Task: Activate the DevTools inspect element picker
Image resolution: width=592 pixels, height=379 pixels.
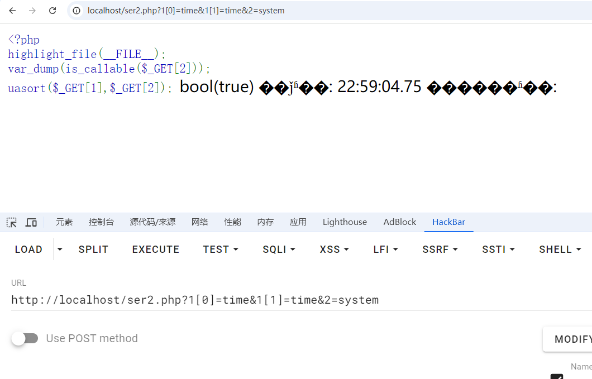Action: coord(12,222)
